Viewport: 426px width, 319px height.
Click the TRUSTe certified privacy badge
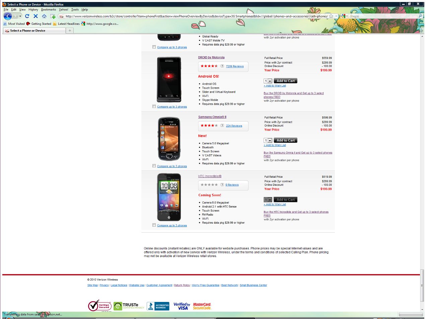point(129,306)
